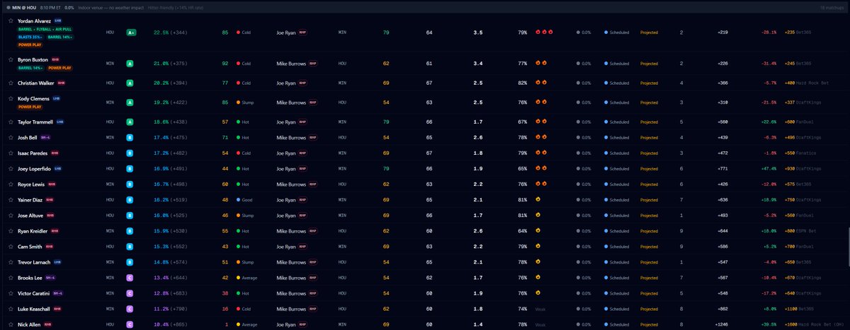Click Kody Clemens' POWER PLAY tag
The width and height of the screenshot is (850, 330).
tap(30, 107)
